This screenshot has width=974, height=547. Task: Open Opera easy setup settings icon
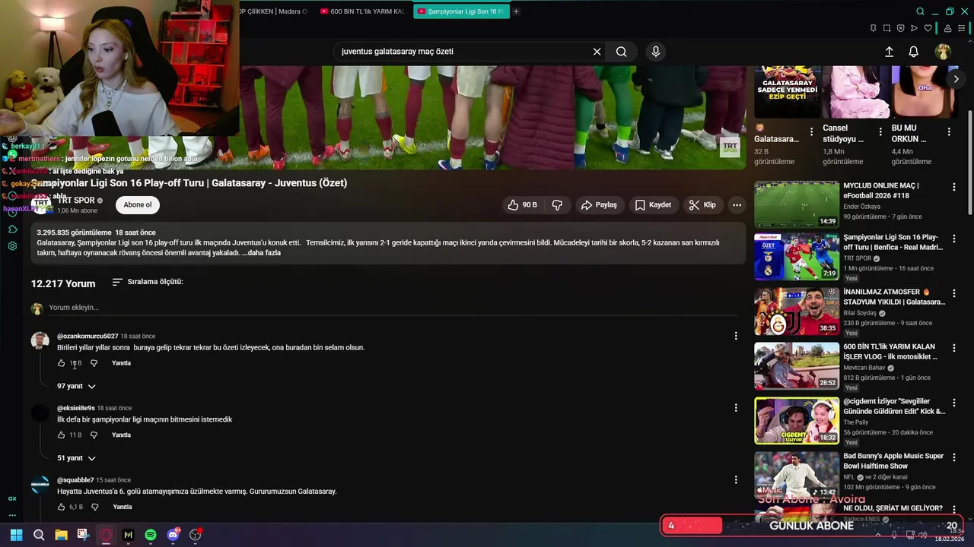point(963,28)
